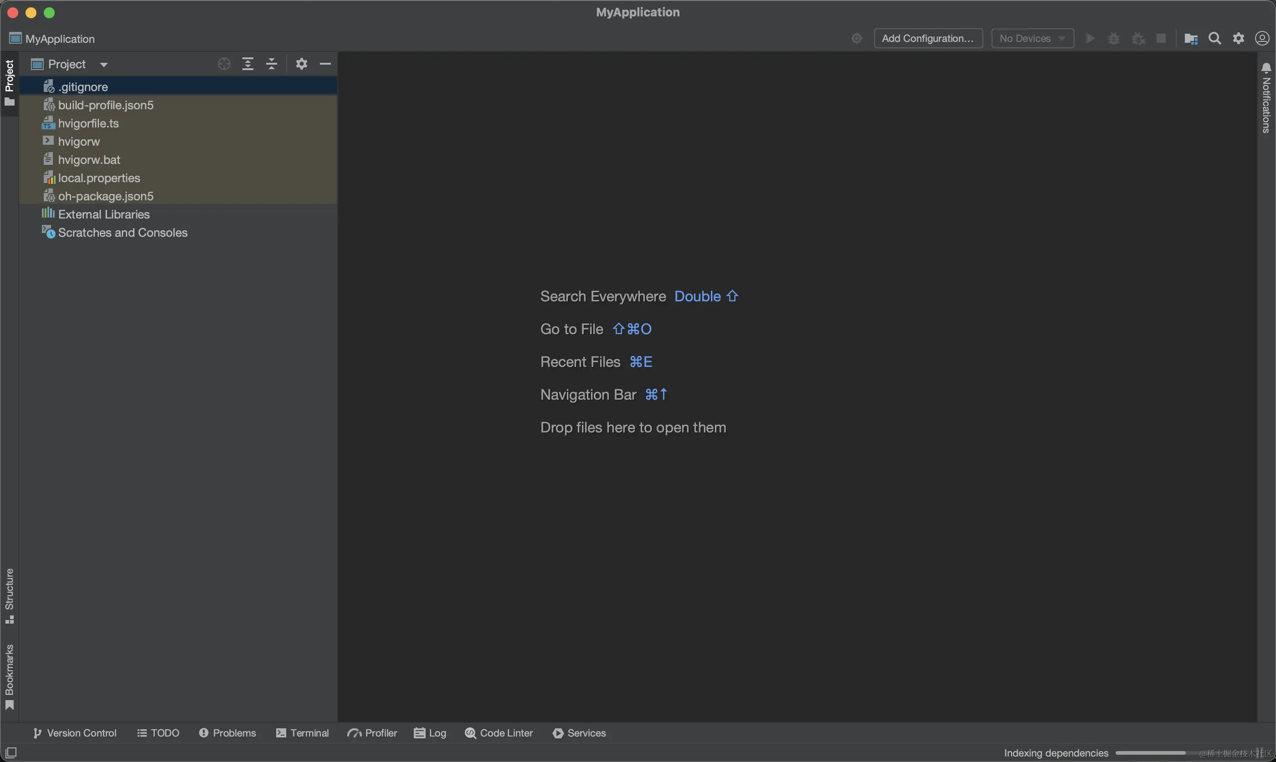This screenshot has width=1276, height=762.
Task: Expand all items in Project panel
Action: coord(248,64)
